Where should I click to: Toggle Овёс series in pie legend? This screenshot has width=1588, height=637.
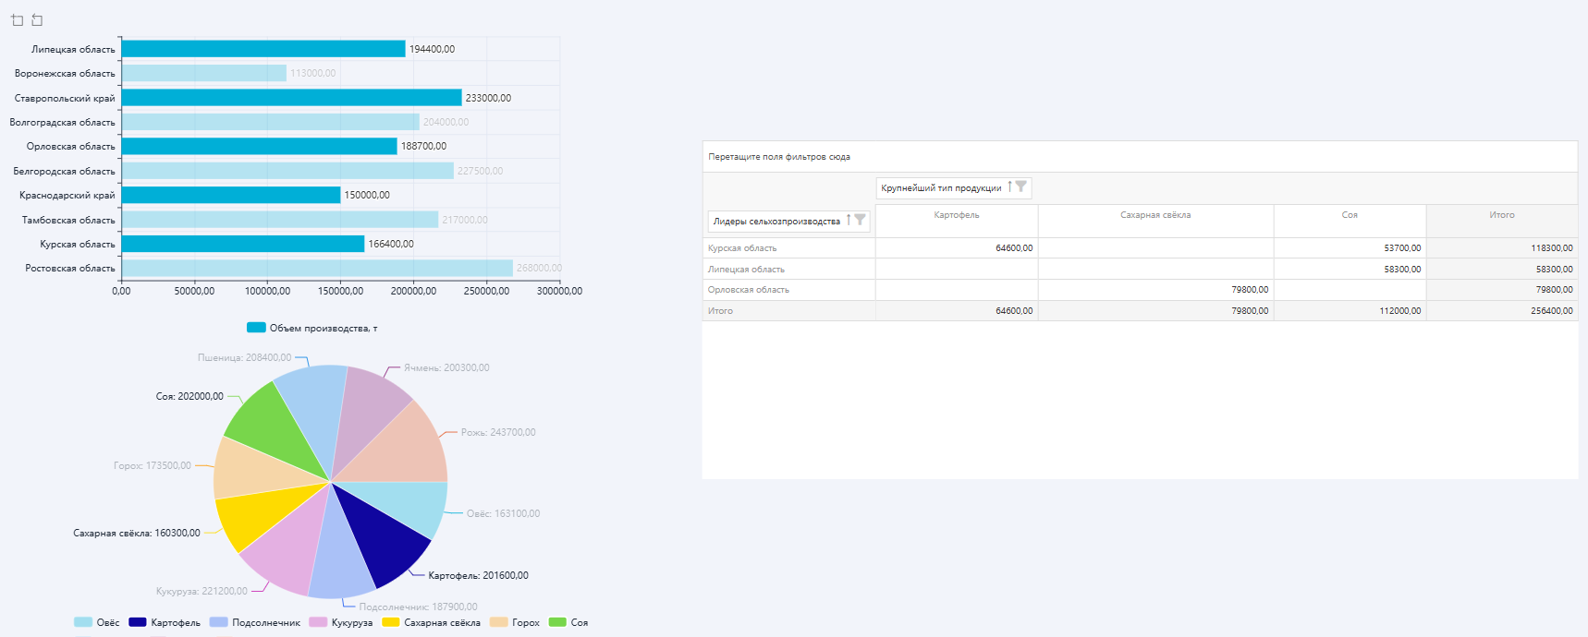tap(83, 622)
